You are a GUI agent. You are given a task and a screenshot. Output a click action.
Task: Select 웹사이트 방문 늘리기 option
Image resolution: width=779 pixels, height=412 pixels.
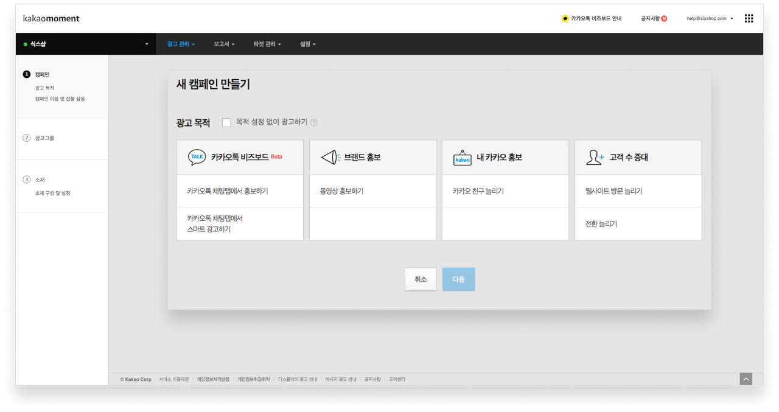[638, 191]
